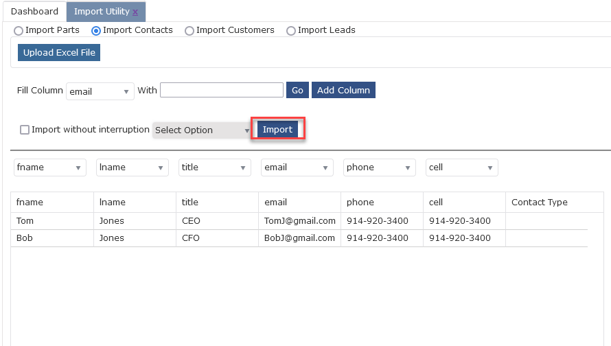
Task: Click the Add Column button
Action: [x=343, y=90]
